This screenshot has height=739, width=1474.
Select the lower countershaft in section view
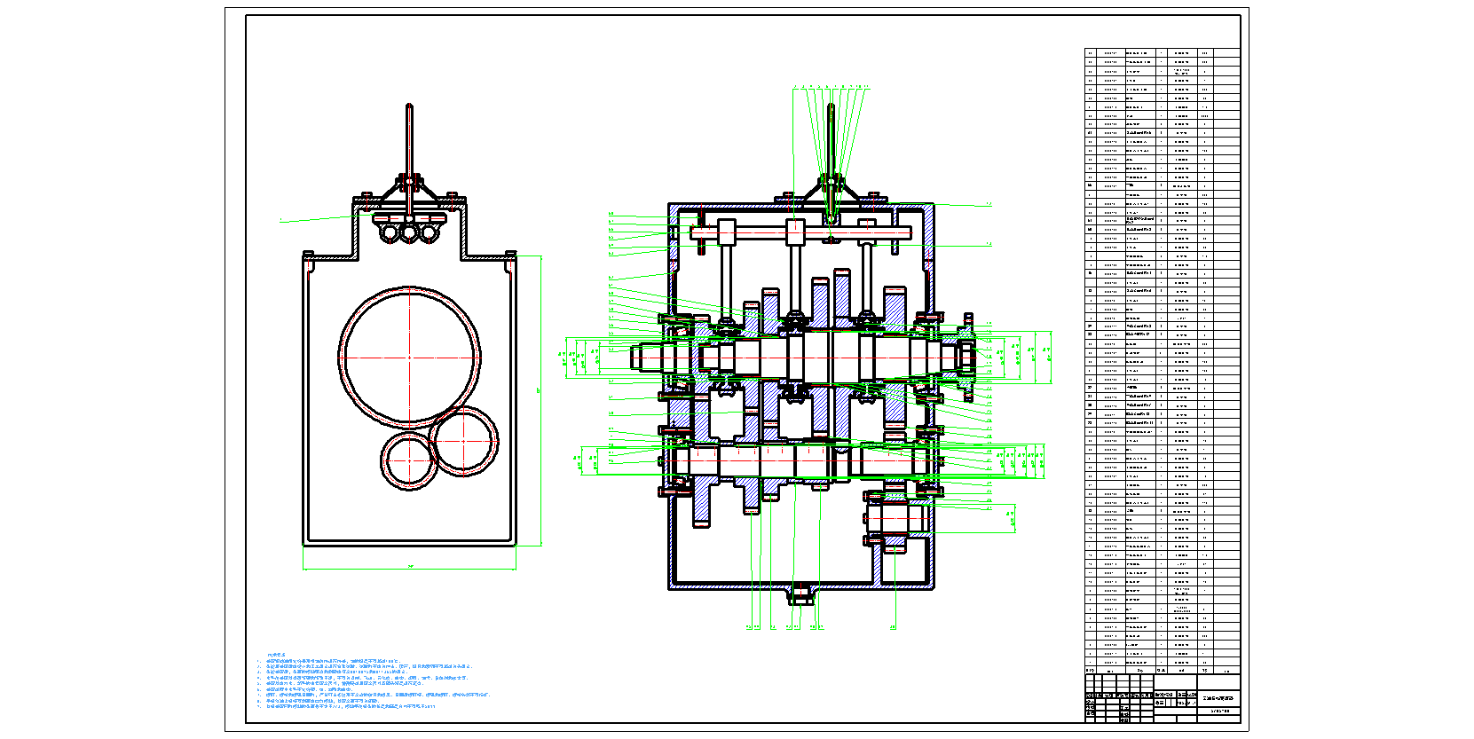point(799,461)
